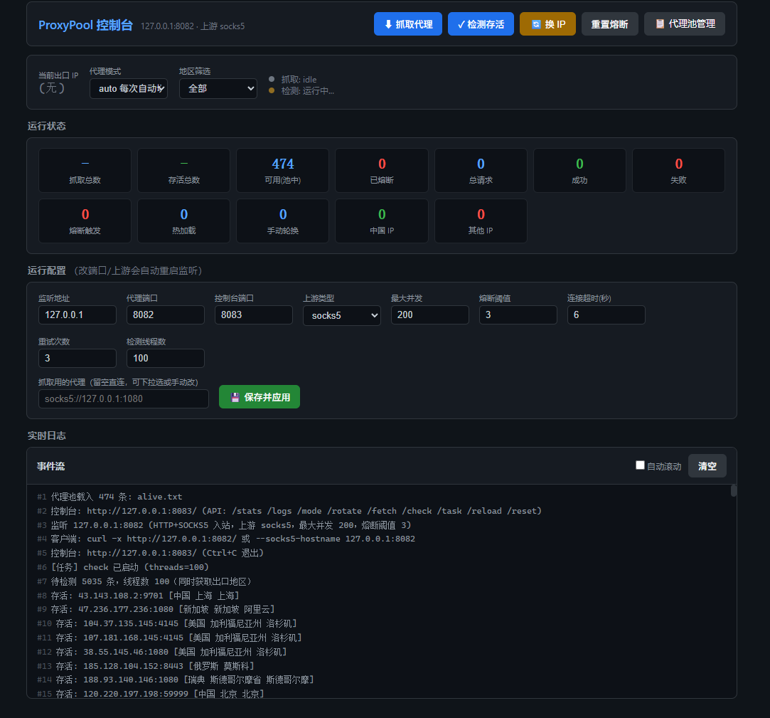
Task: Click the refresh icon on 换 IP
Action: point(536,24)
